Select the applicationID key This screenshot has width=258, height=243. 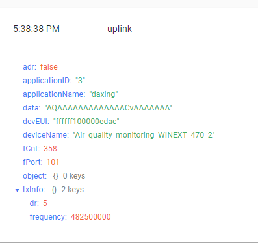click(47, 81)
